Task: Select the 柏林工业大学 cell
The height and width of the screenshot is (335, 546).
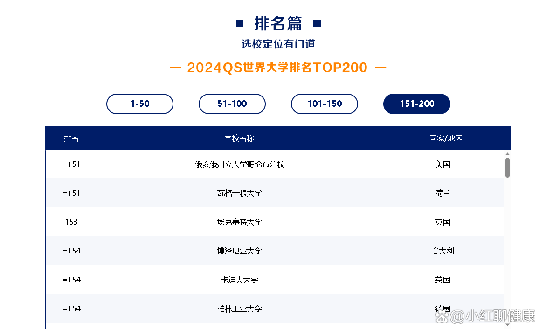Action: point(240,308)
